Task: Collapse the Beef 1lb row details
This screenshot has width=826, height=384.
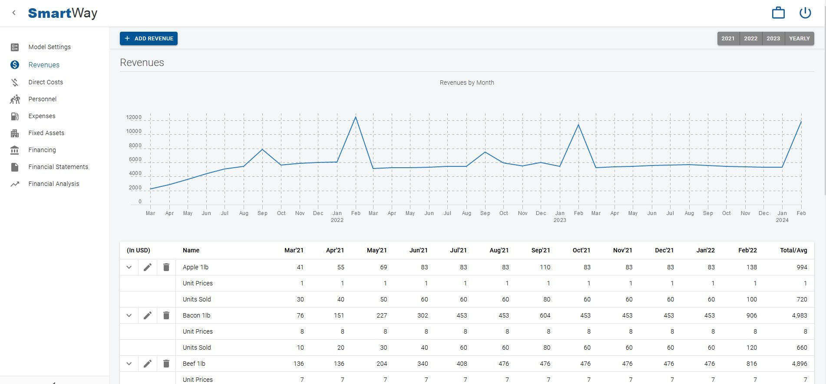Action: (x=129, y=364)
